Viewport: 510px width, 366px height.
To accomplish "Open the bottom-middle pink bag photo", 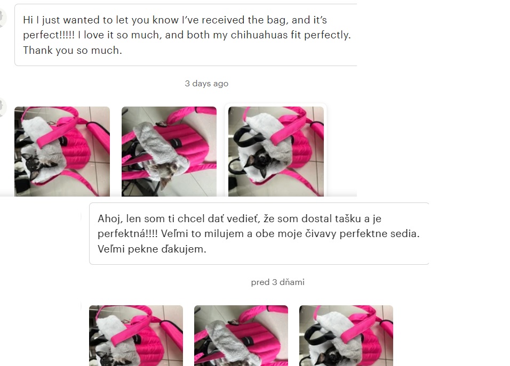I will [241, 336].
